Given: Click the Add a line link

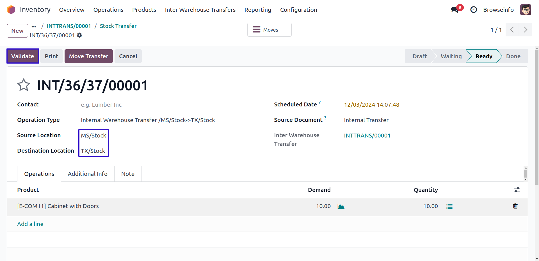Looking at the screenshot, I should tap(30, 224).
